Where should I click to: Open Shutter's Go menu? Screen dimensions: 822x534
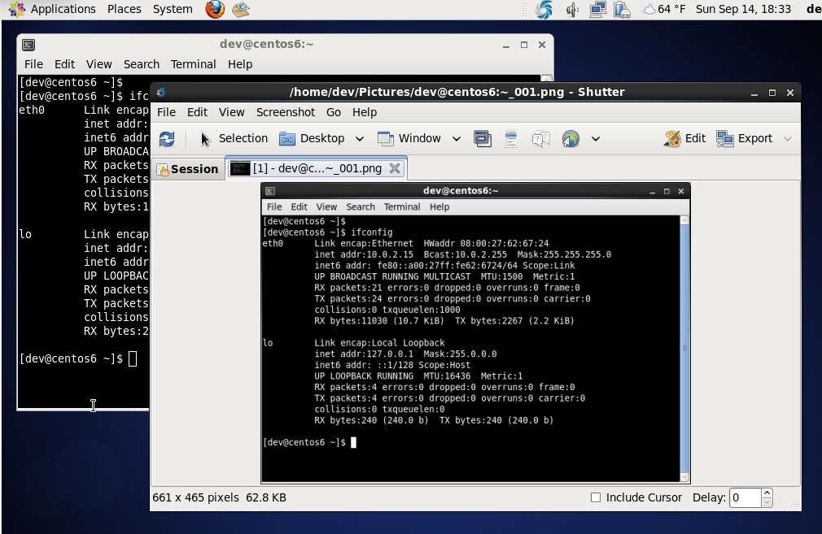334,112
